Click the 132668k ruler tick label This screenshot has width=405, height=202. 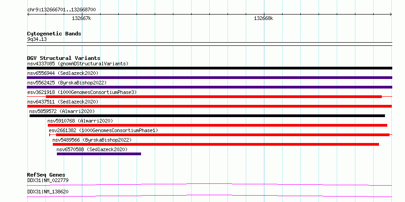click(x=263, y=18)
